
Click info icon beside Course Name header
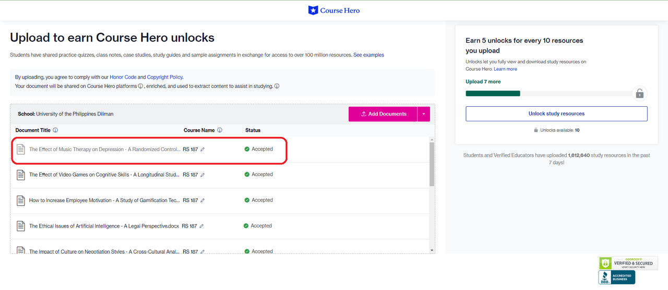pyautogui.click(x=220, y=130)
